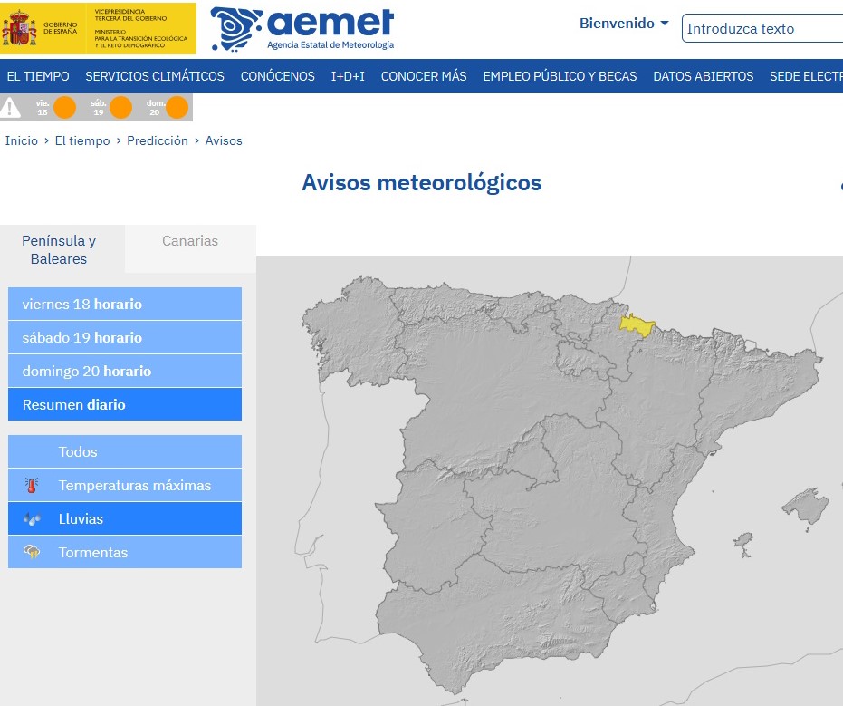Click the thermometer icon for Temperaturas máximas
Screen dimensions: 843x706
coord(32,486)
